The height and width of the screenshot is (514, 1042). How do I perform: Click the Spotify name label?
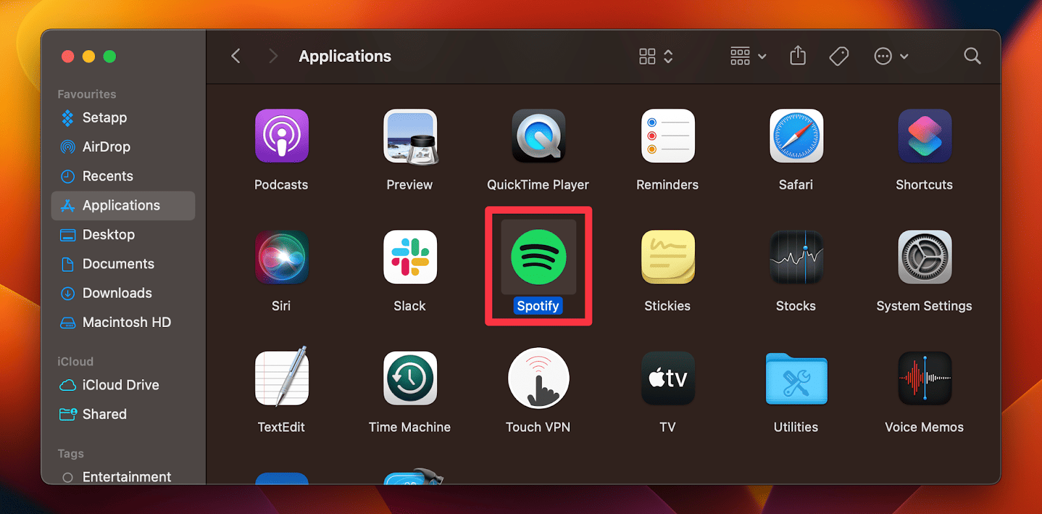click(x=538, y=306)
